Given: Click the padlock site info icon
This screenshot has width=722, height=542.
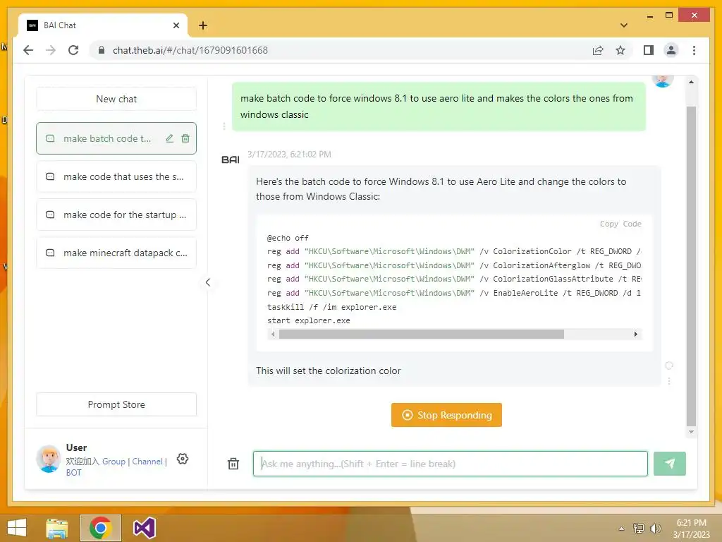Looking at the screenshot, I should point(102,50).
